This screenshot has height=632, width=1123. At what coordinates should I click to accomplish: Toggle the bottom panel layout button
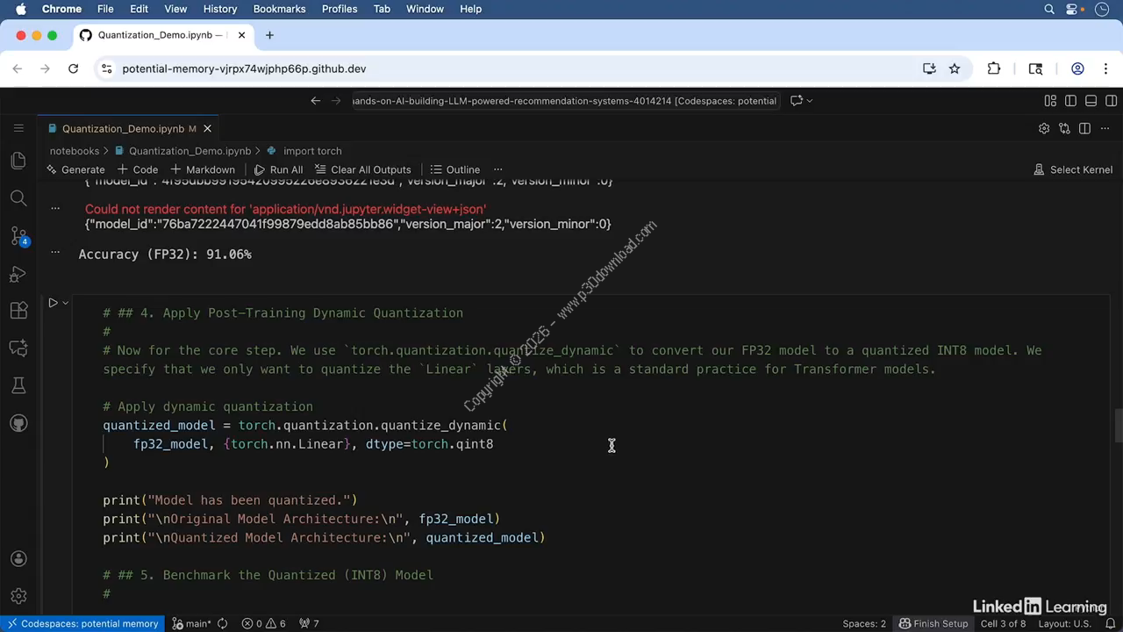[x=1091, y=101]
